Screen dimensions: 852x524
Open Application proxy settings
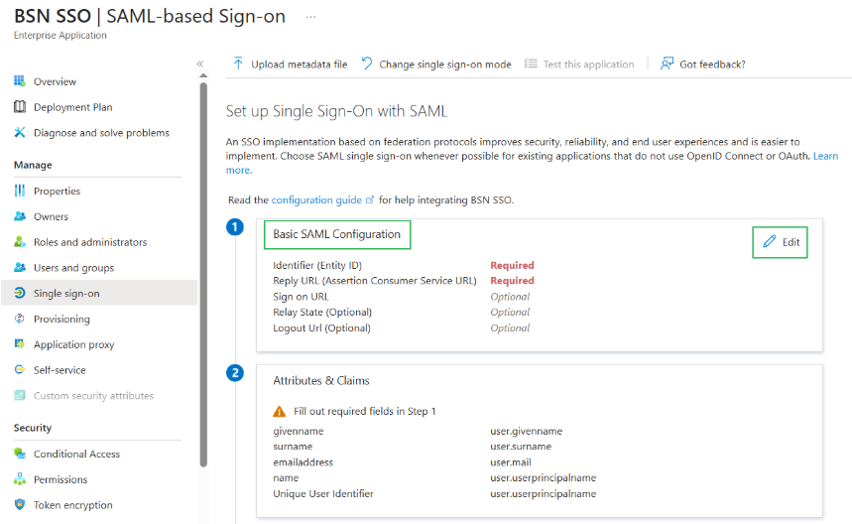coord(74,344)
